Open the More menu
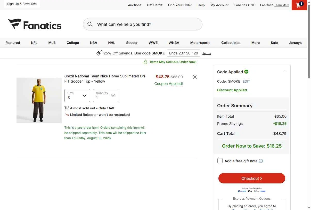 click(x=256, y=43)
